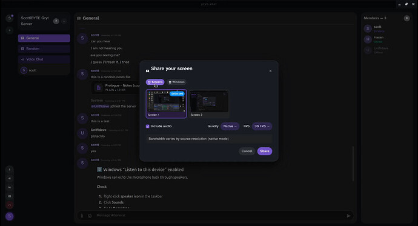Select the Screen 2 thumbnail

point(209,104)
